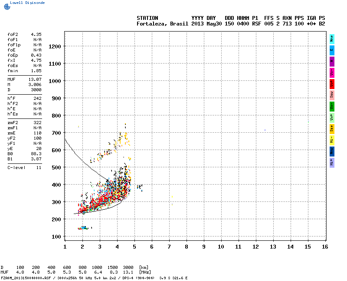Click the FZA0M file name footer text
Image resolution: width=347 pixels, height=281 pixels.
(x=26, y=278)
